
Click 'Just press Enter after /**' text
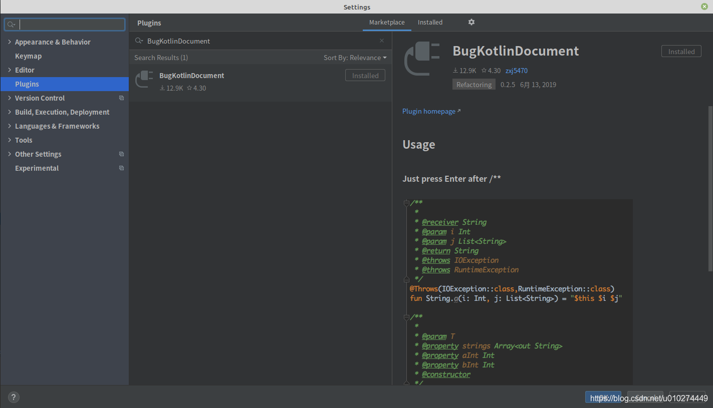tap(451, 179)
